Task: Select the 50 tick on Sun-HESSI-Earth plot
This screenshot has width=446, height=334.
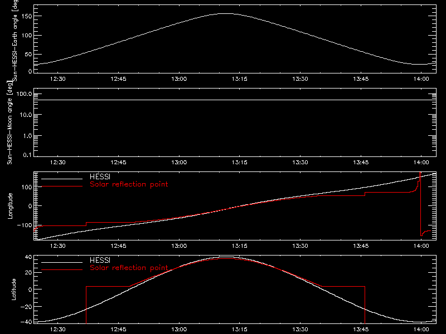Action: (28, 54)
